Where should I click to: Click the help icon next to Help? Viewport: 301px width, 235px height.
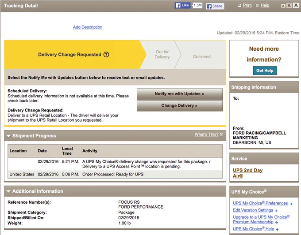pos(258,6)
